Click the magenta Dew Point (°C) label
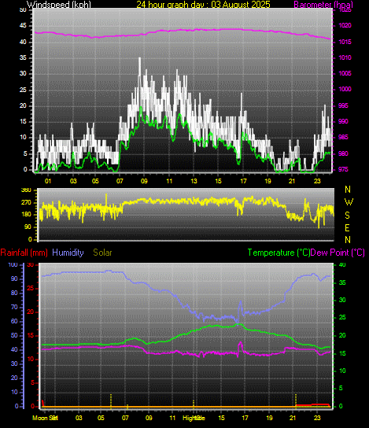Image resolution: width=369 pixels, height=428 pixels. pos(338,253)
